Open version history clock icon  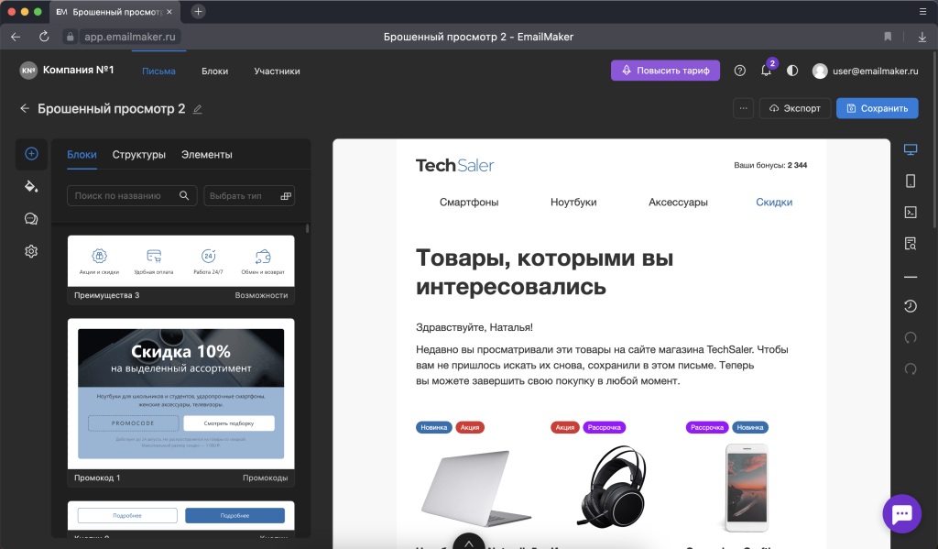pyautogui.click(x=911, y=306)
